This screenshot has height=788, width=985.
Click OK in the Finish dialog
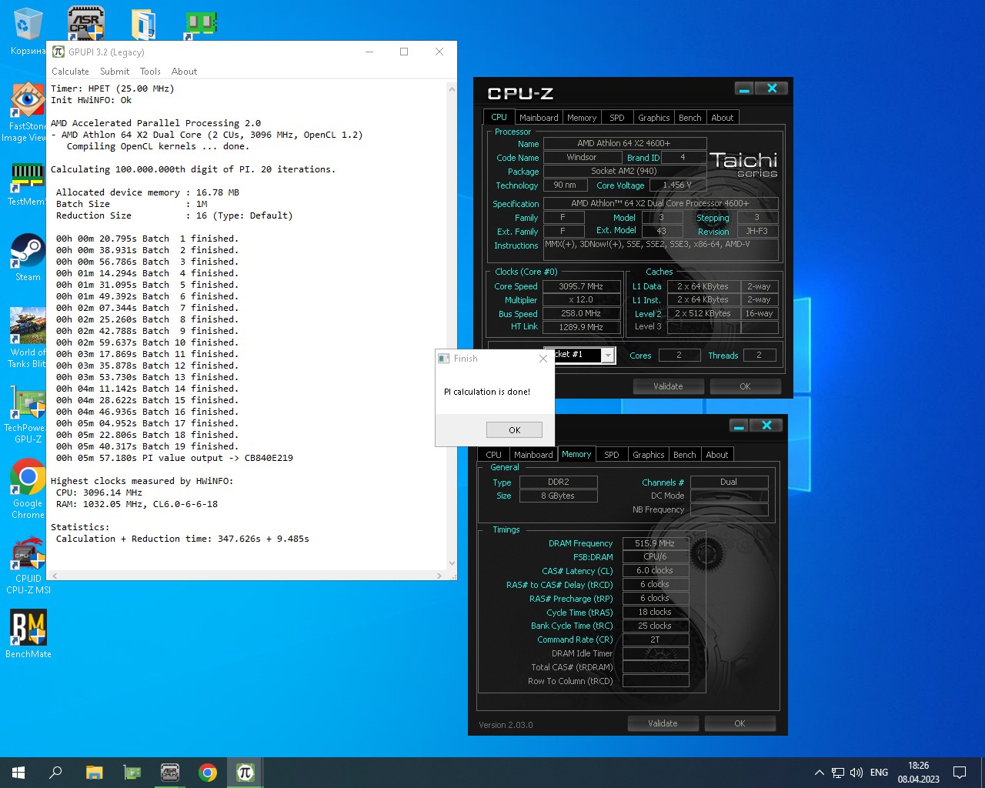click(514, 430)
